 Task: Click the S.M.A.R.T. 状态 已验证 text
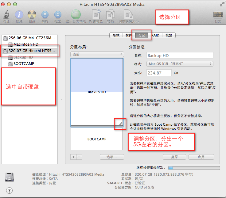click(x=126, y=183)
